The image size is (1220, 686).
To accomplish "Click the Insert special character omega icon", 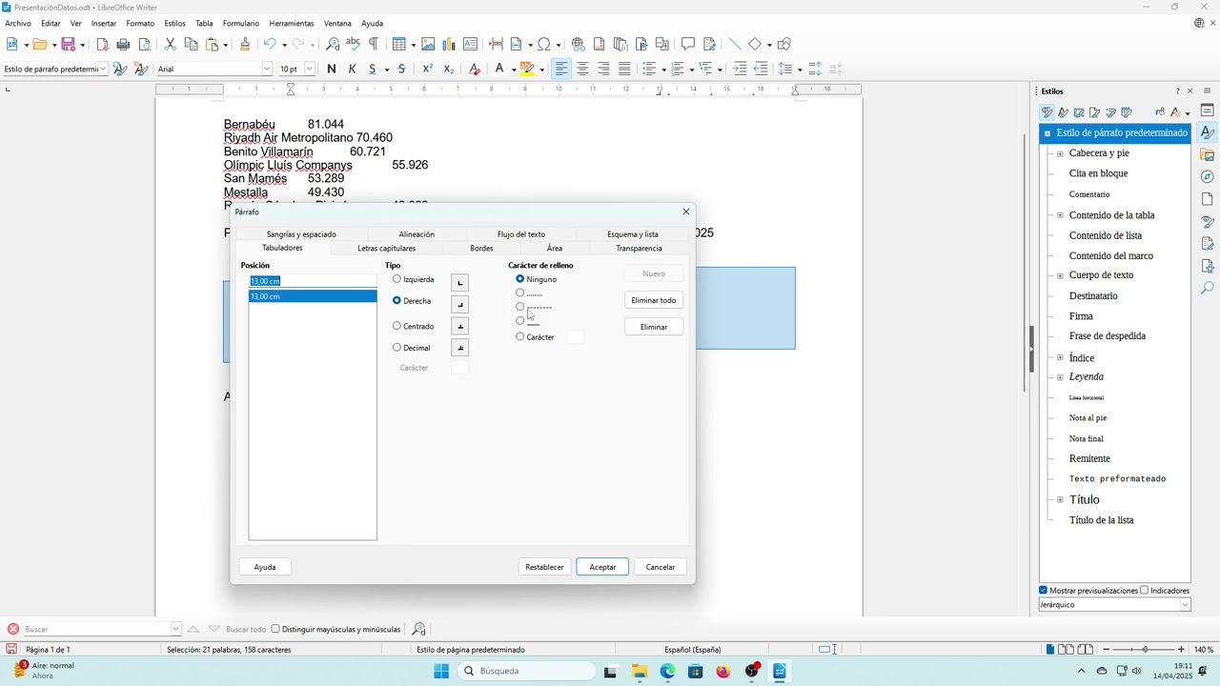I will (544, 44).
